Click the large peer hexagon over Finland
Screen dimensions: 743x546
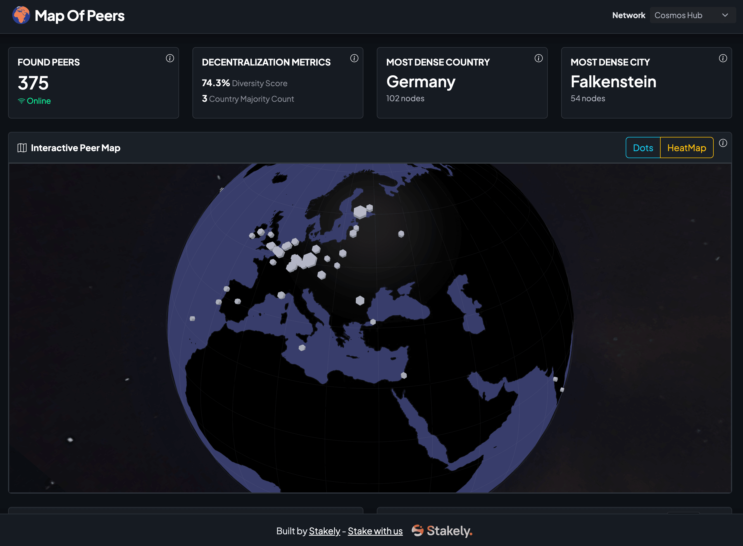(359, 212)
